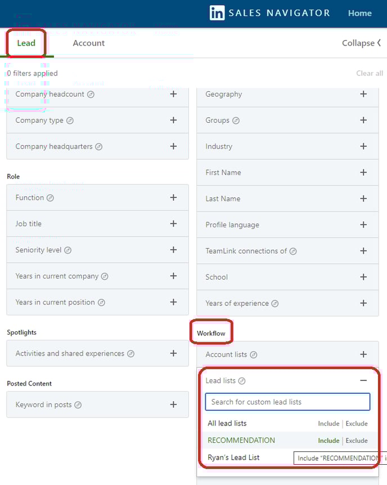The width and height of the screenshot is (387, 485).
Task: Switch to the Account tab
Action: coord(89,43)
